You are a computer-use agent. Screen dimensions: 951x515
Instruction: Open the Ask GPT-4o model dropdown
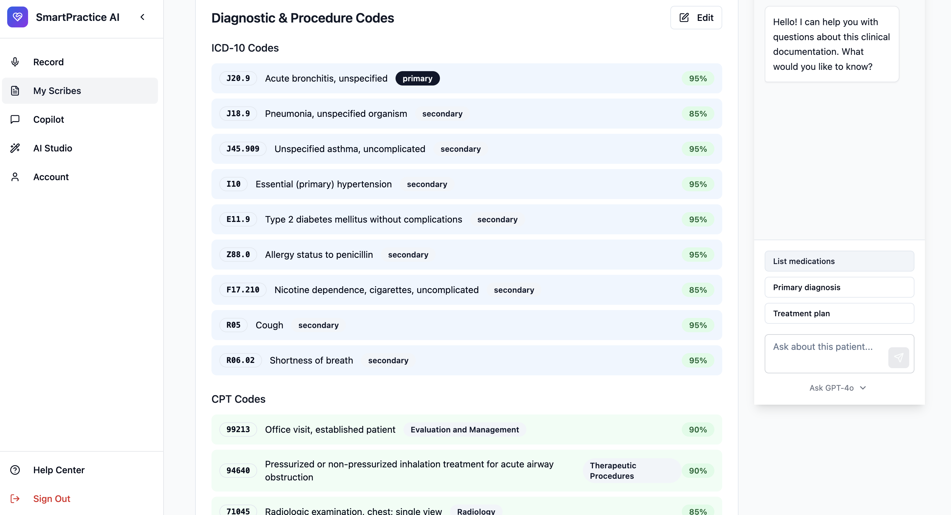pyautogui.click(x=838, y=388)
